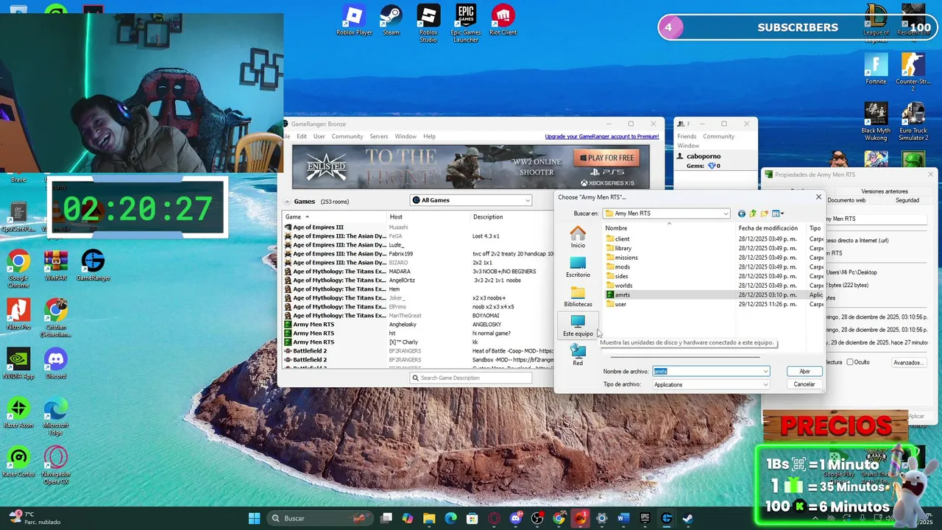
Task: Open the User menu in GameRanger
Action: click(x=319, y=136)
